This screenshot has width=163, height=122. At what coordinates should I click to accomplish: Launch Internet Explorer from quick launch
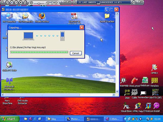(x=35, y=119)
